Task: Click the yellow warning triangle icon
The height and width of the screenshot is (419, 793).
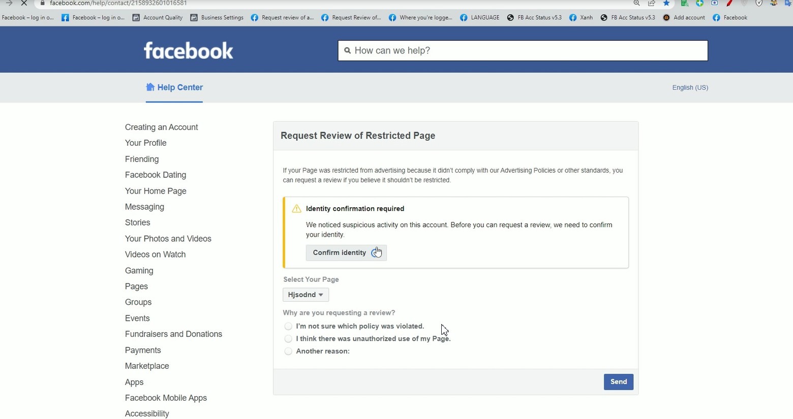Action: click(296, 209)
